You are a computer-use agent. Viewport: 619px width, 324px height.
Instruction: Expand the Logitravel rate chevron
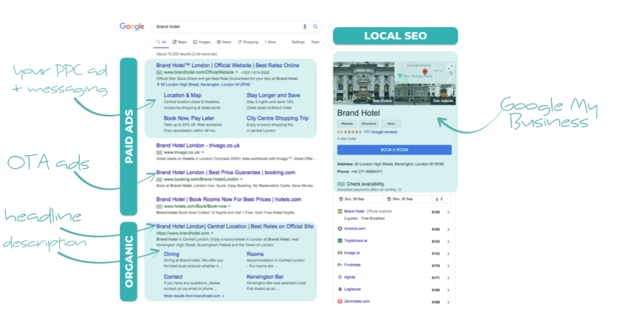point(449,290)
